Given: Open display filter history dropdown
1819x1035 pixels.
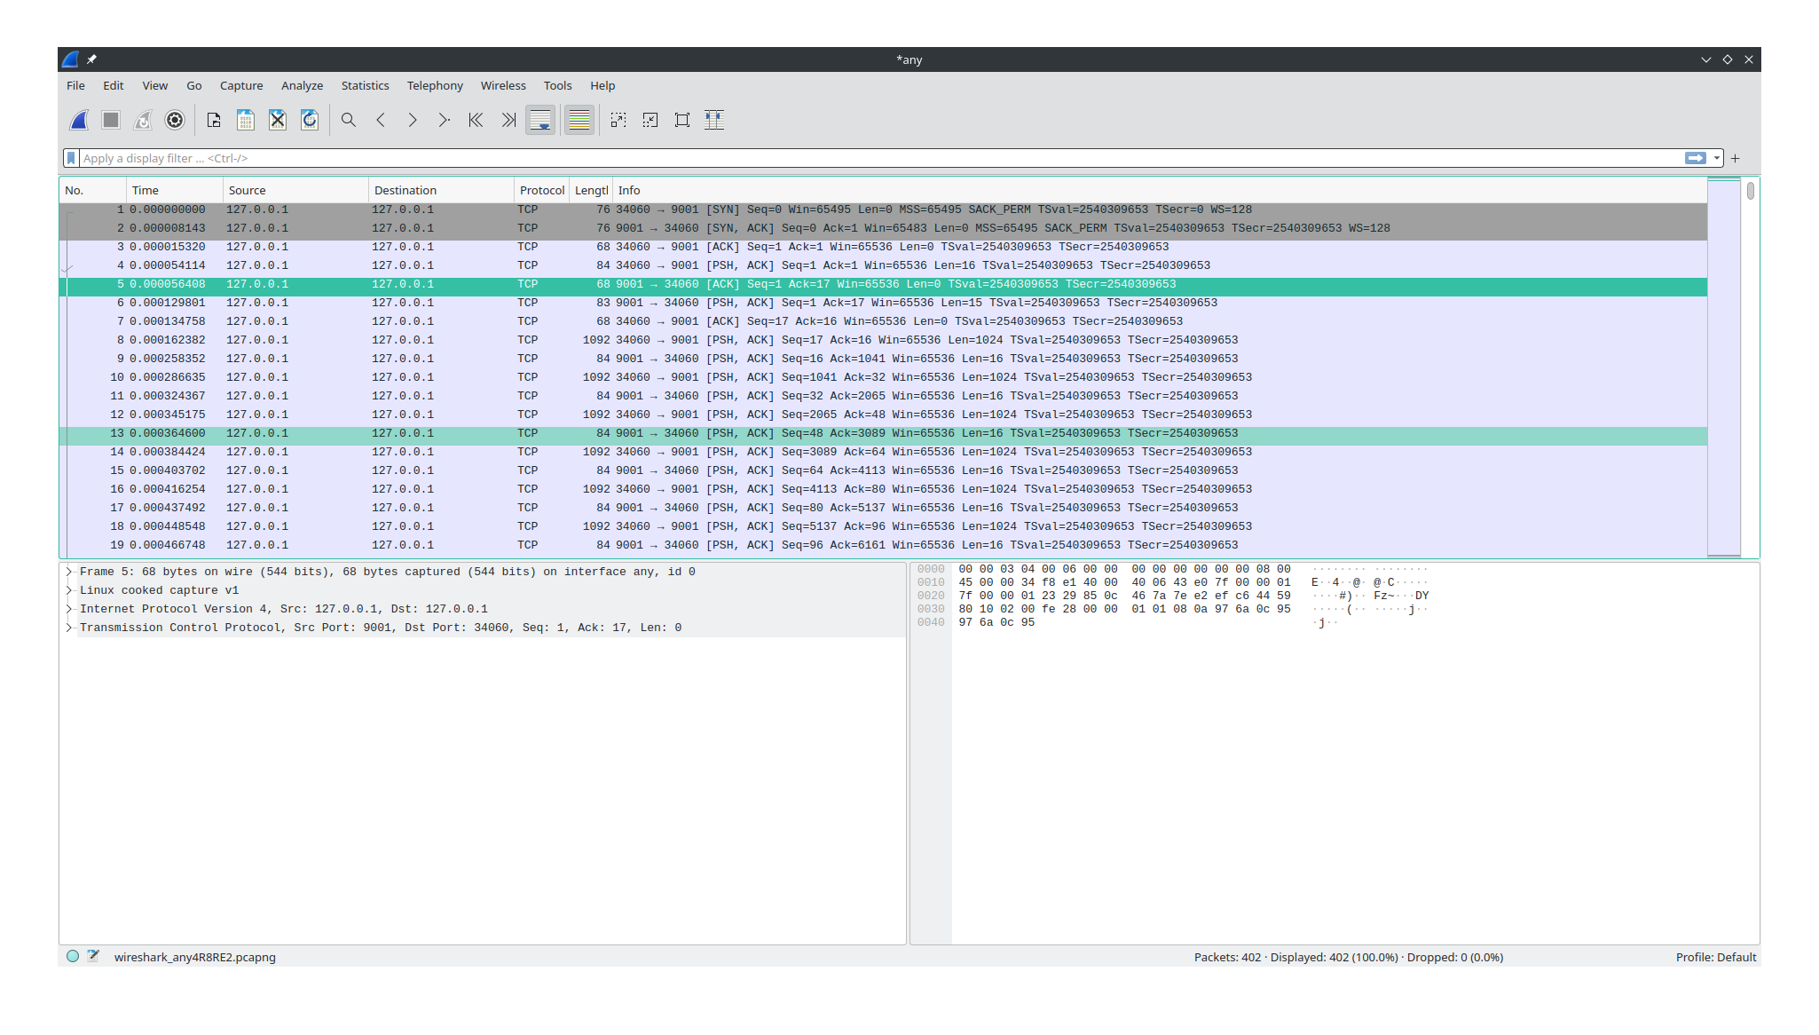Looking at the screenshot, I should coord(1717,158).
